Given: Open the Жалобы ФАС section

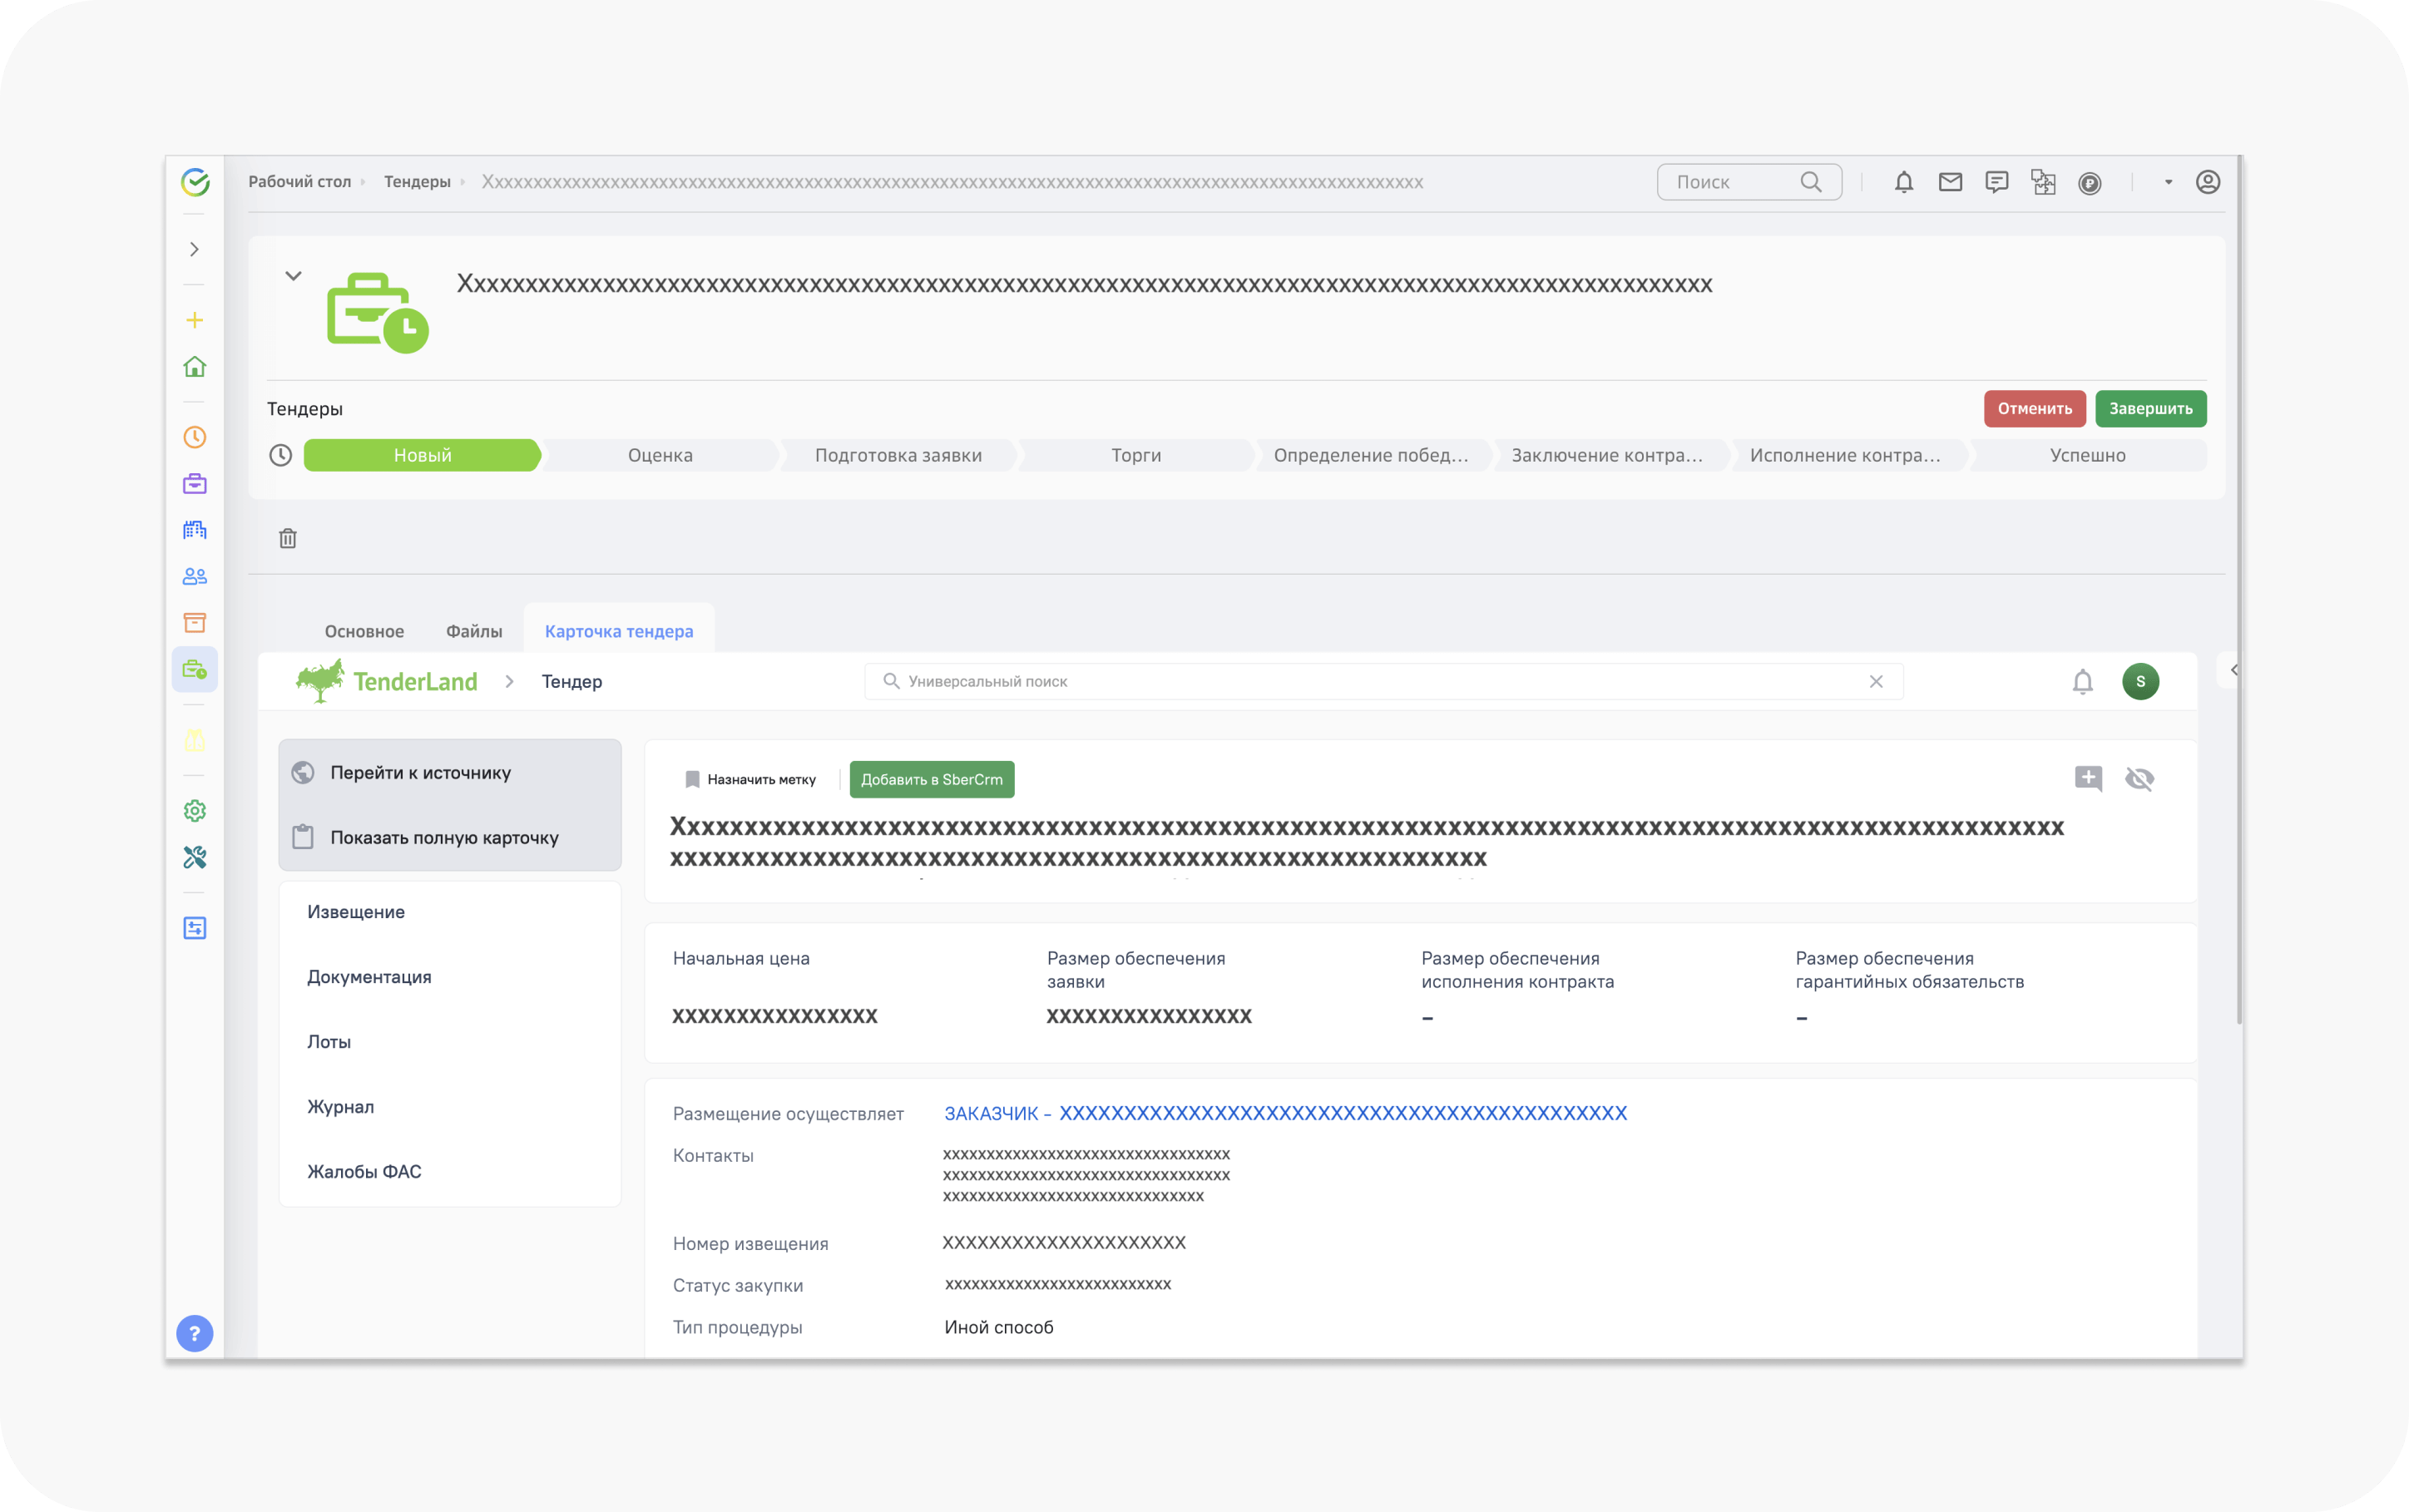Looking at the screenshot, I should pos(364,1172).
